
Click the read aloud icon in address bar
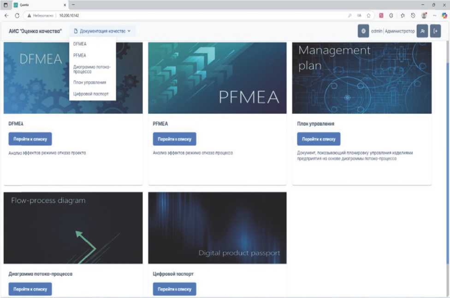(359, 16)
